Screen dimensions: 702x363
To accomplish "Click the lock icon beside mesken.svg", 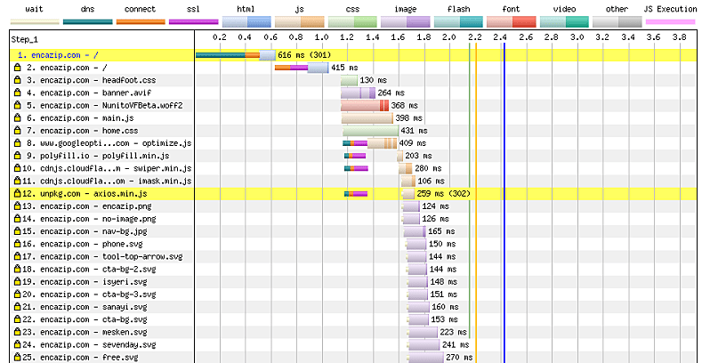I will click(18, 332).
